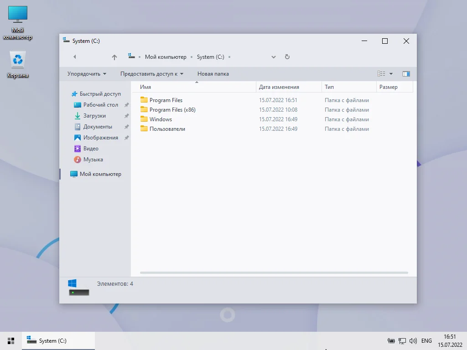The image size is (467, 350).
Task: Click the type cell of the Windows row
Action: [347, 119]
